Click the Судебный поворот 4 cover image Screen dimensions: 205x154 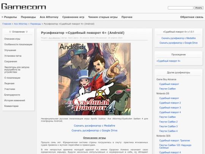[x=95, y=79]
